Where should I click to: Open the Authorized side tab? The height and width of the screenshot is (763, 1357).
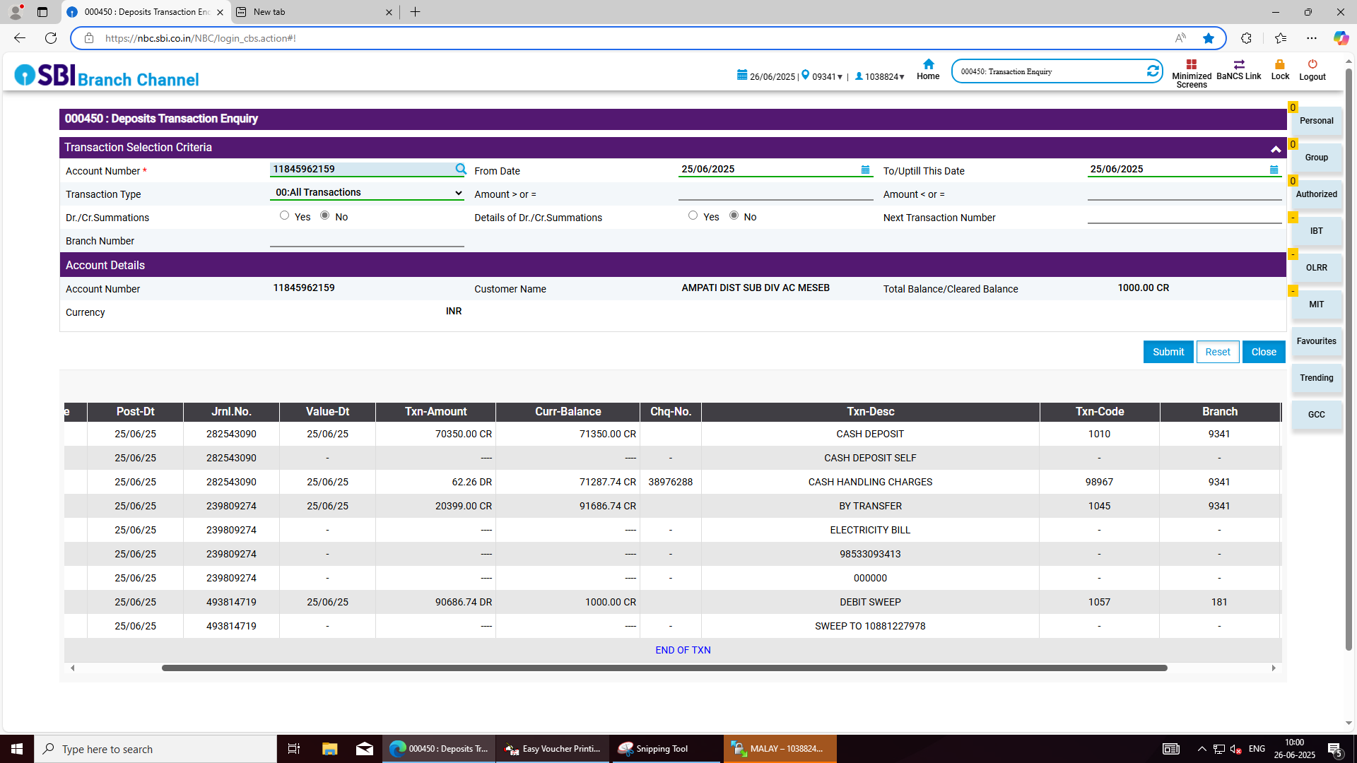coord(1315,194)
